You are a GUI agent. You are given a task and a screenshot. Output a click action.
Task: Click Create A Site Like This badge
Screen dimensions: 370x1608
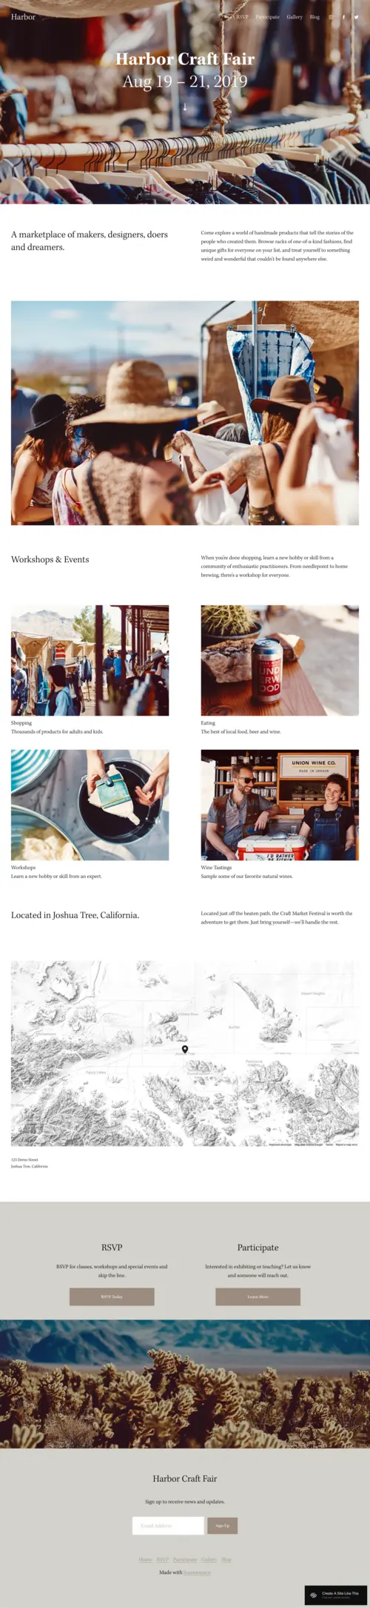click(x=337, y=1595)
